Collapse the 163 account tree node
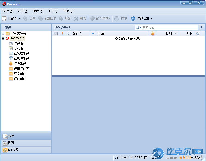This screenshot has width=206, height=161. (x=3, y=39)
